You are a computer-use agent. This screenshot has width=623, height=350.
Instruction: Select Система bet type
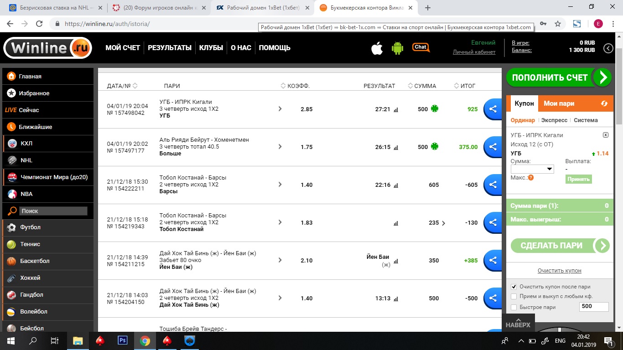coord(586,120)
